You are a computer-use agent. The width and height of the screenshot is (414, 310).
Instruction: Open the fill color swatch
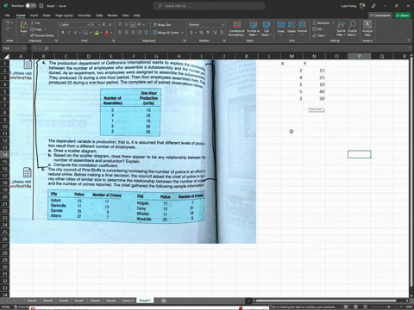[97, 33]
